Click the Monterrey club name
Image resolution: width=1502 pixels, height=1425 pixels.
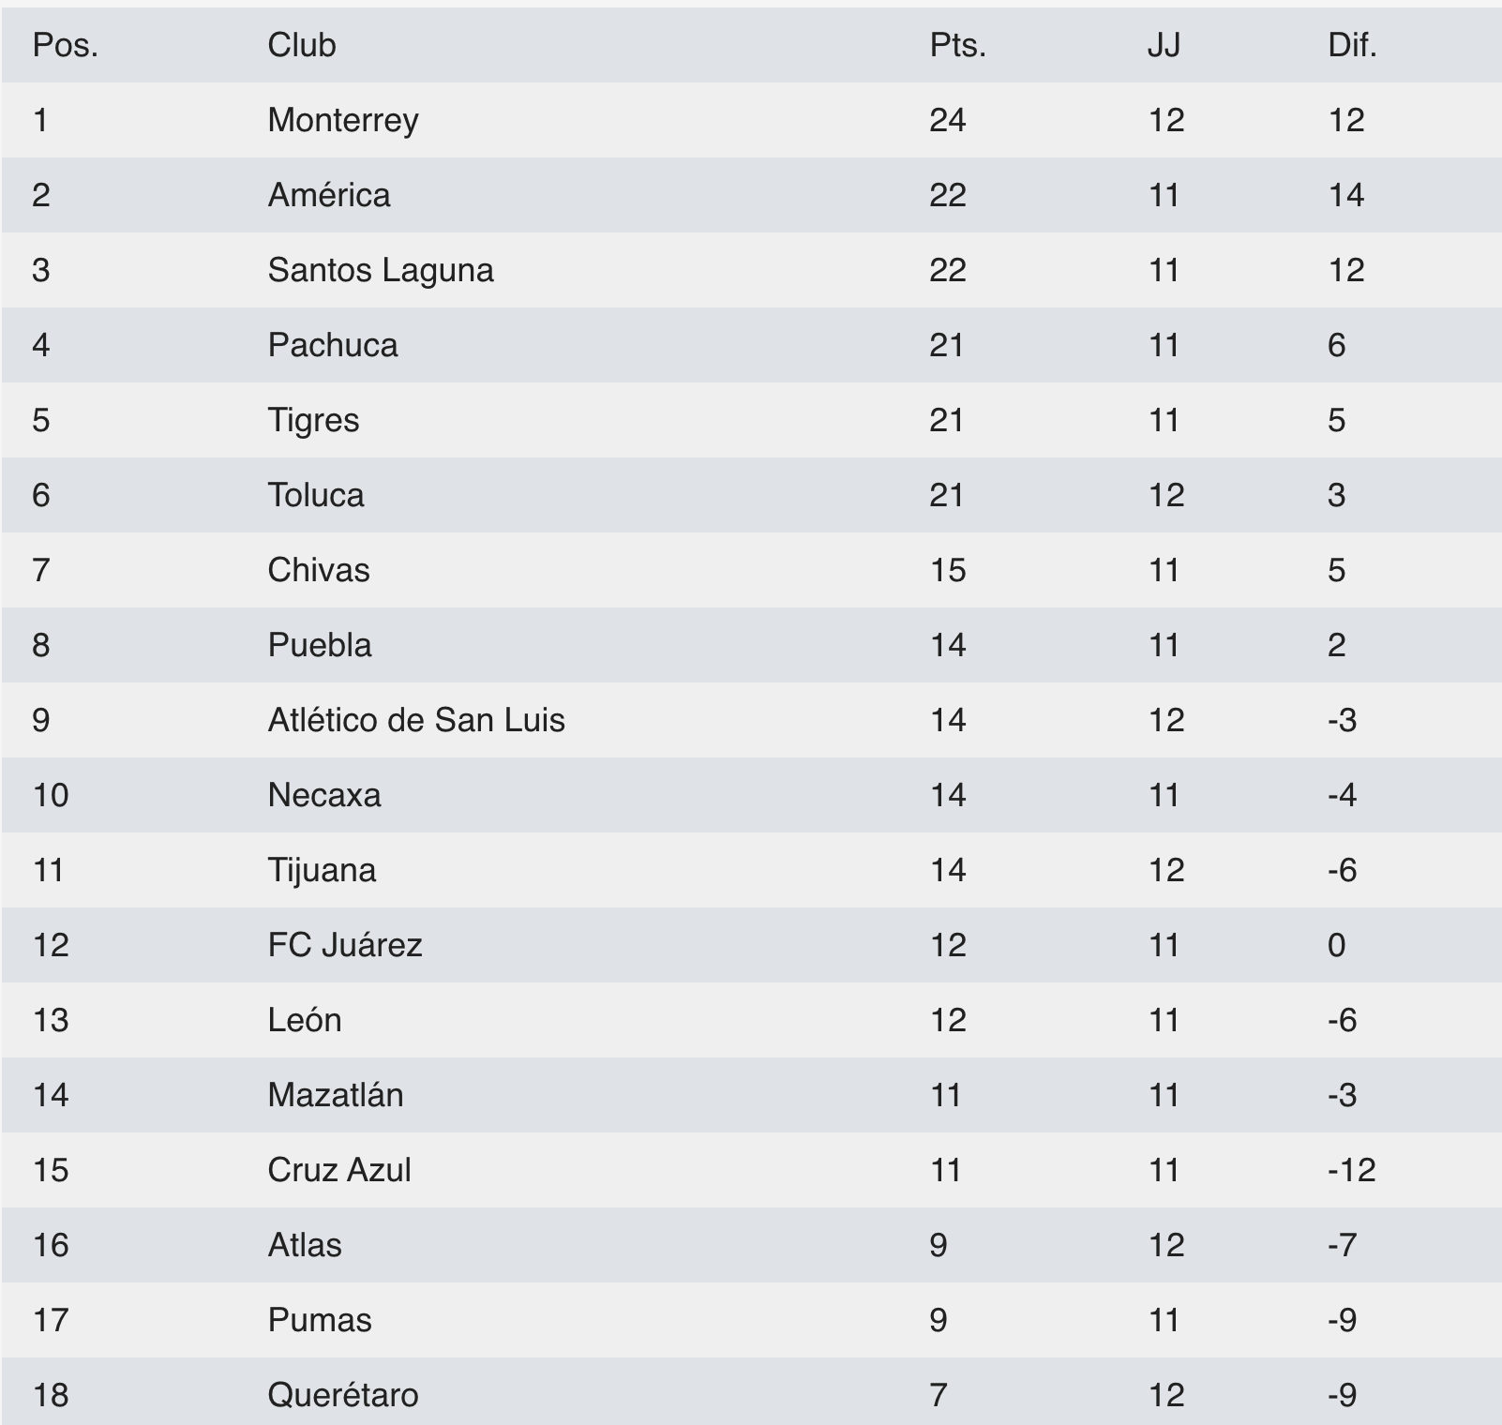pyautogui.click(x=343, y=120)
